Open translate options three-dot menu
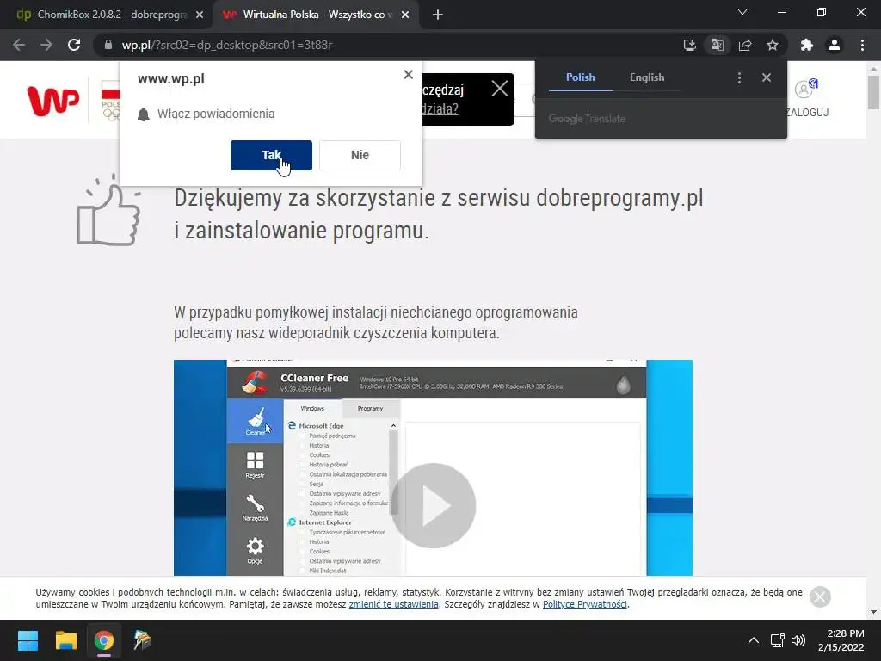The width and height of the screenshot is (881, 661). [x=739, y=77]
